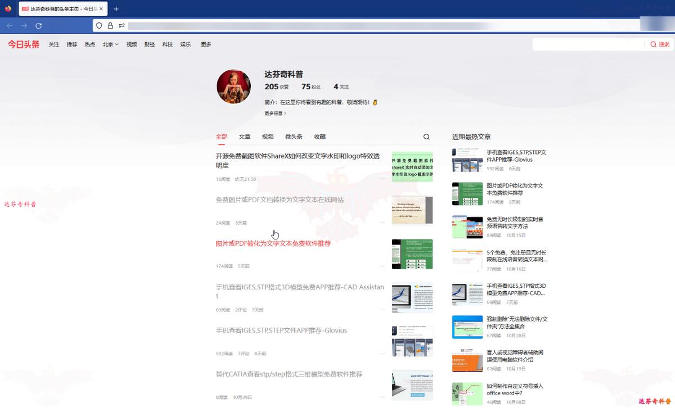Open the search magnifier beside the profile tabs
675x408 pixels.
click(426, 136)
